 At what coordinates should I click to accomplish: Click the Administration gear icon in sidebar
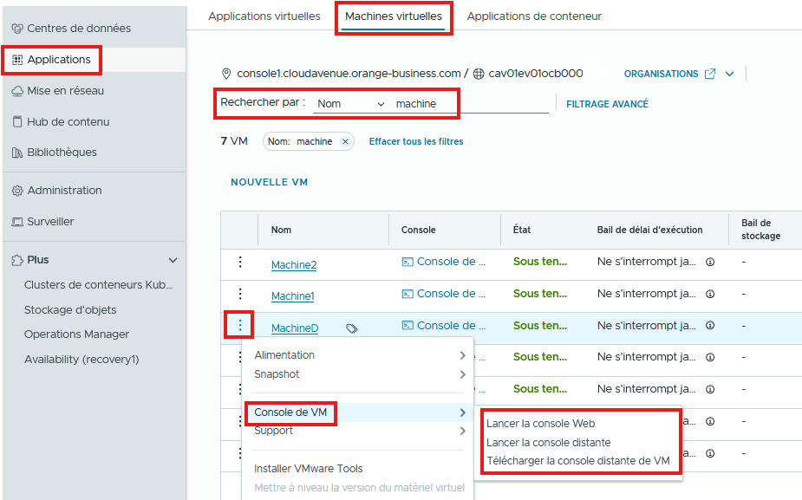pos(17,191)
